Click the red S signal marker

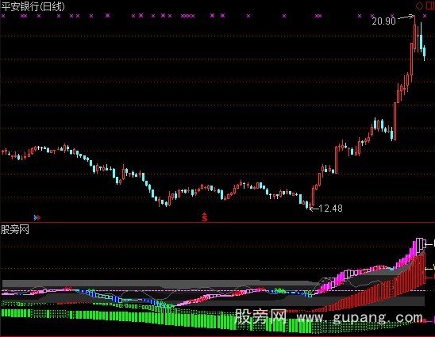tap(205, 217)
